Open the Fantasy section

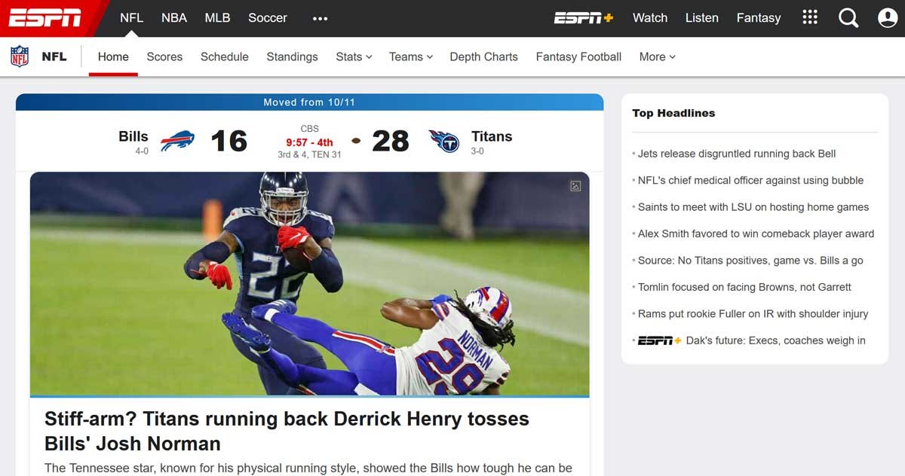pos(759,18)
